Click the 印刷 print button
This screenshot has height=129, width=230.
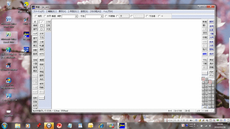click(x=205, y=37)
